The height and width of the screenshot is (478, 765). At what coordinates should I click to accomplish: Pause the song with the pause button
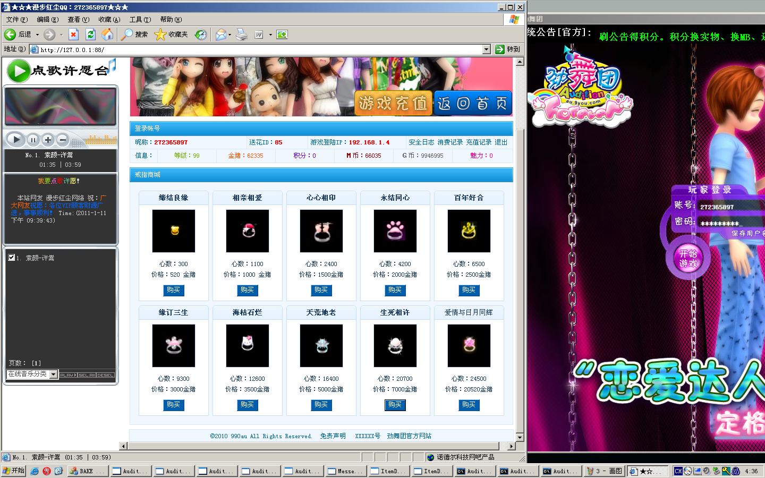point(33,140)
